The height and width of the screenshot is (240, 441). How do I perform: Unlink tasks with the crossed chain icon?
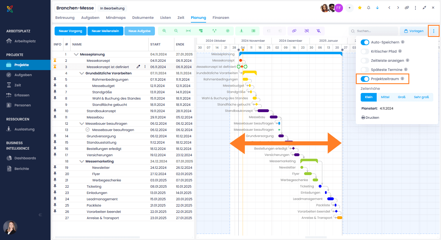click(307, 31)
